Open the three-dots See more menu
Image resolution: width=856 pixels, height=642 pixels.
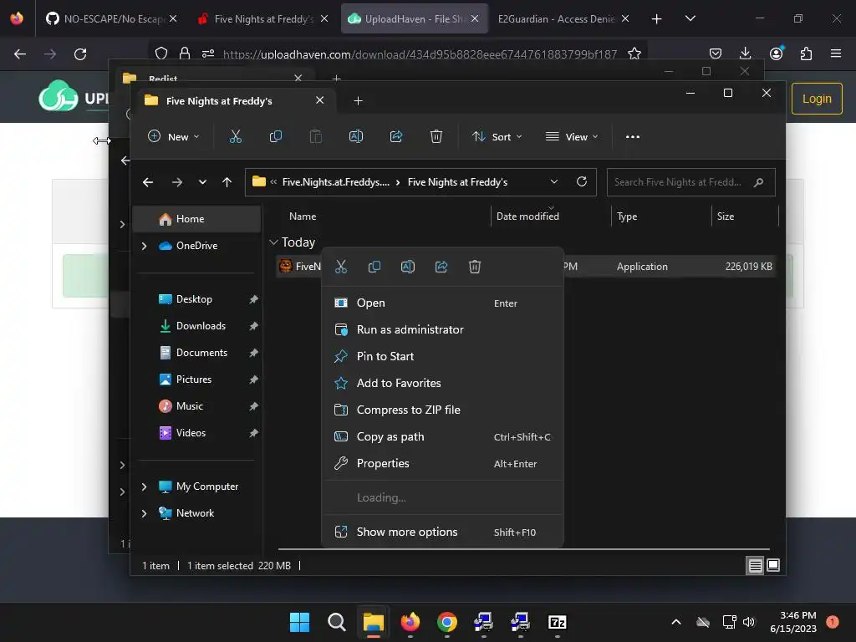tap(632, 137)
